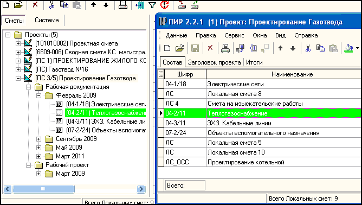Open the Итоги tab

click(254, 62)
